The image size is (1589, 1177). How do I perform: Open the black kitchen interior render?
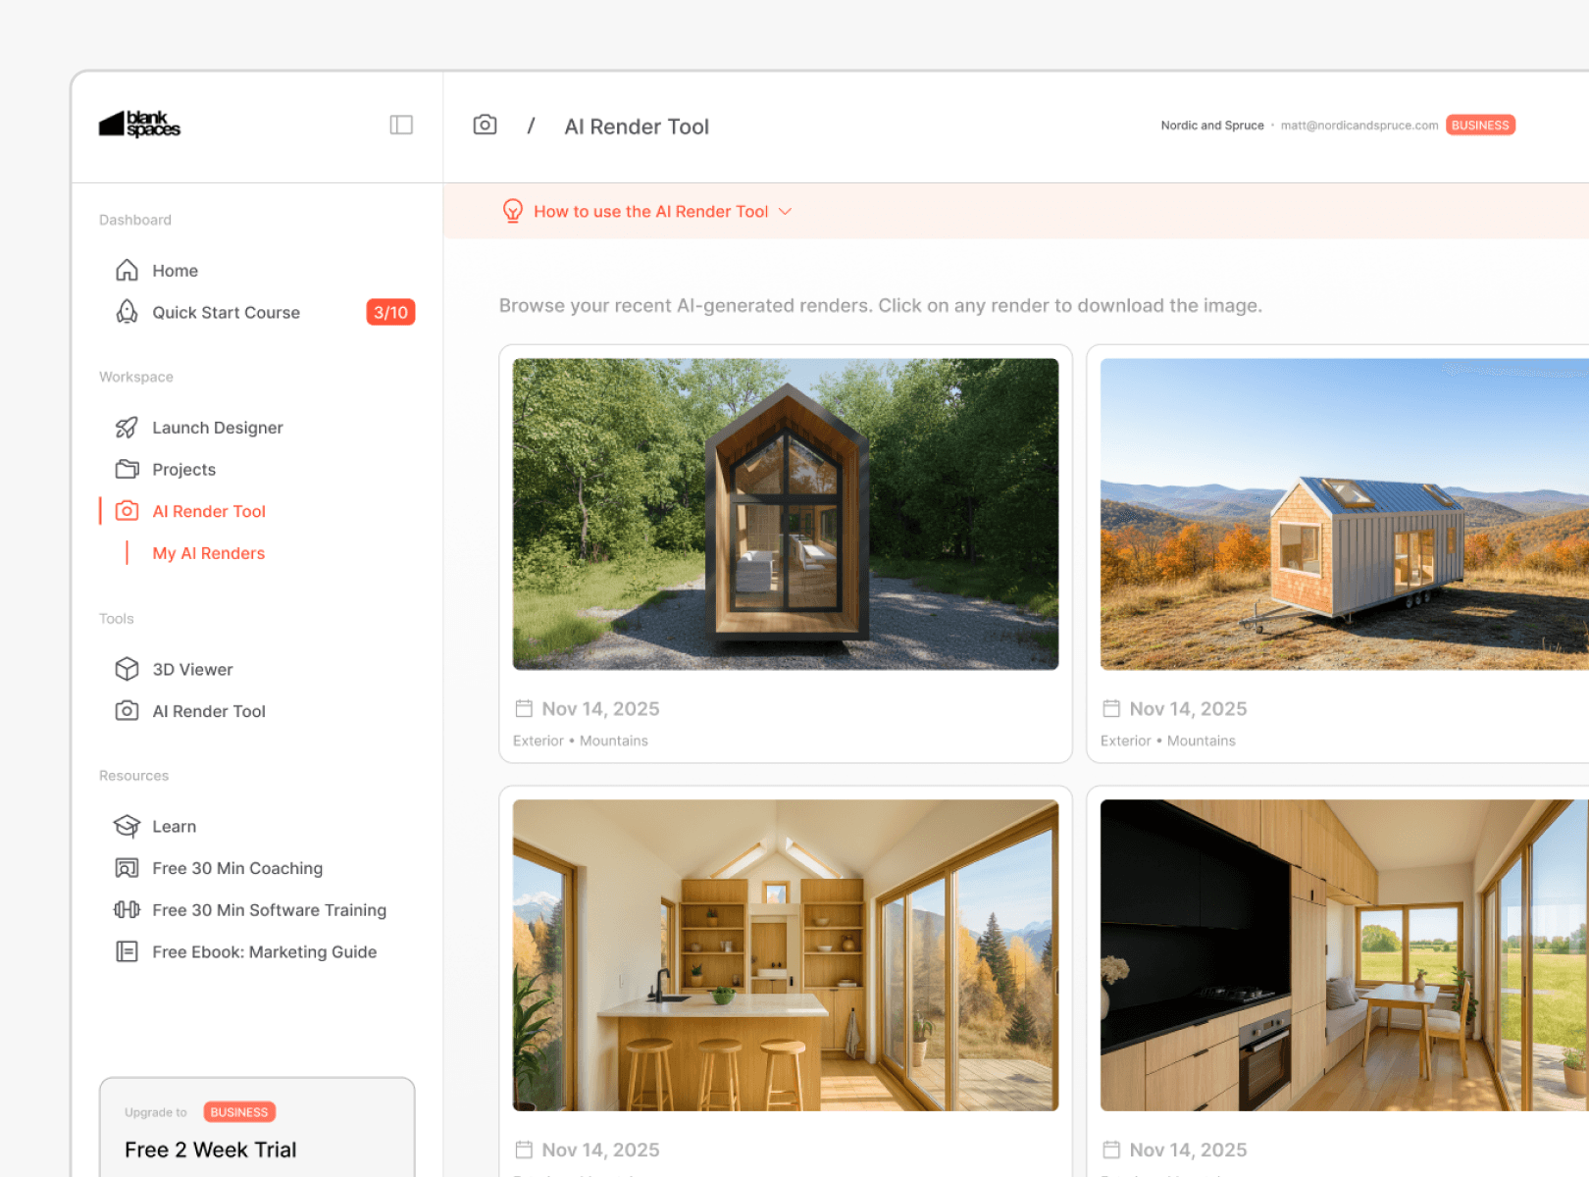(1344, 955)
